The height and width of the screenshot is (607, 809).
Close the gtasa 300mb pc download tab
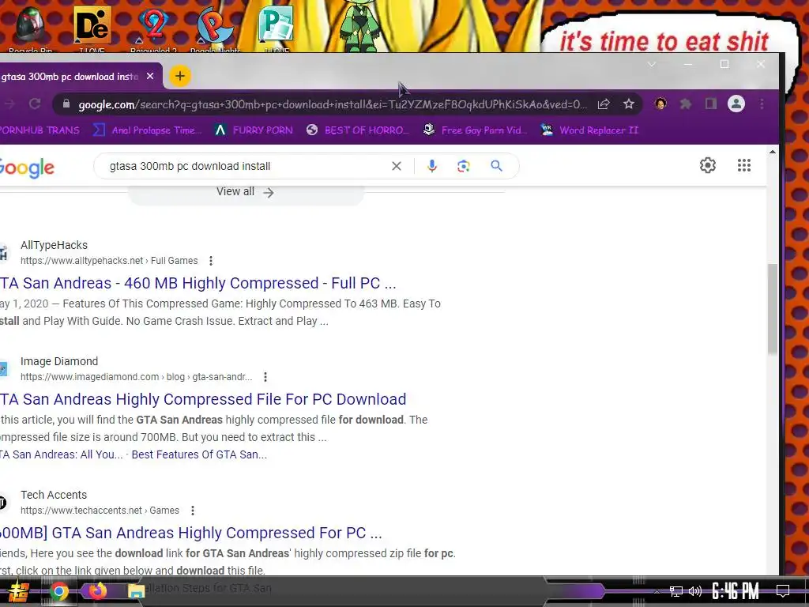(150, 77)
